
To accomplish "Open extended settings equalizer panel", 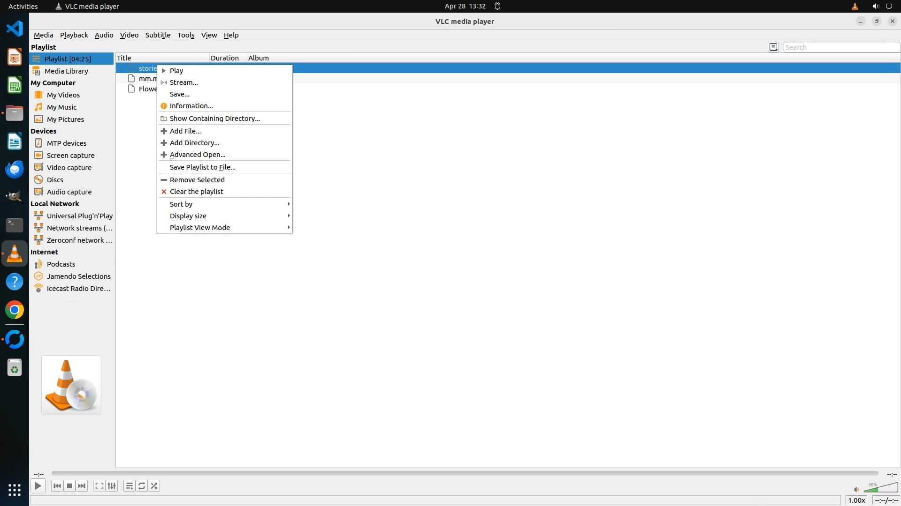I will (112, 486).
